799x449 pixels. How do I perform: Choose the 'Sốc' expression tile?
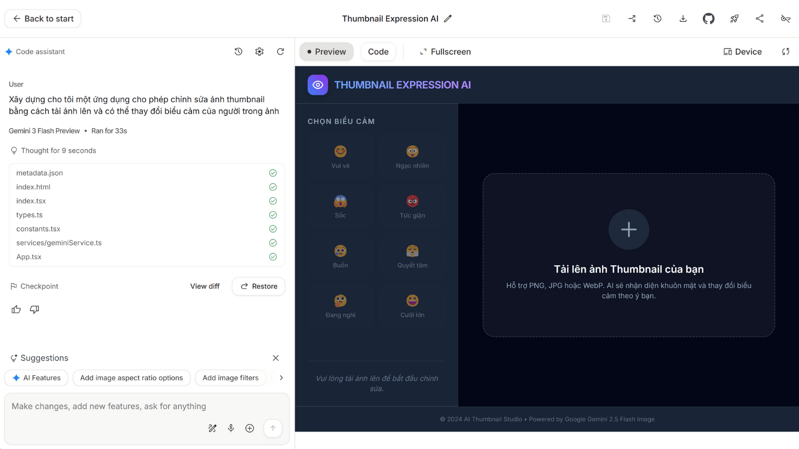point(340,206)
